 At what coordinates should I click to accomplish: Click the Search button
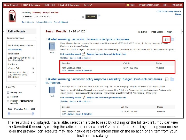pyautogui.click(x=91, y=17)
